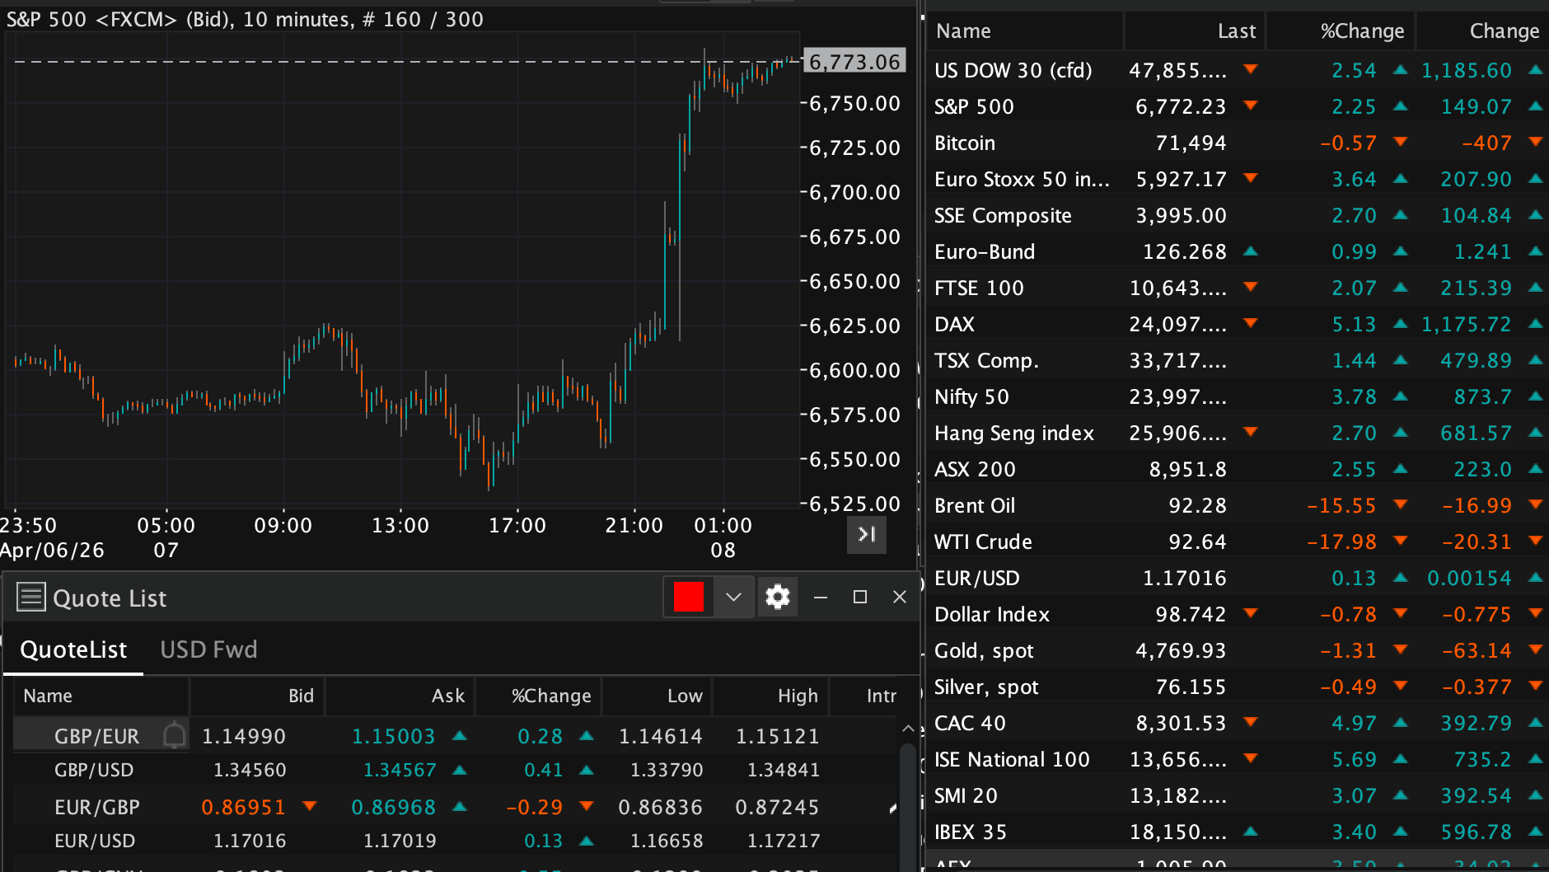Select the GBP/EUR row
This screenshot has height=872, width=1549.
pos(455,735)
